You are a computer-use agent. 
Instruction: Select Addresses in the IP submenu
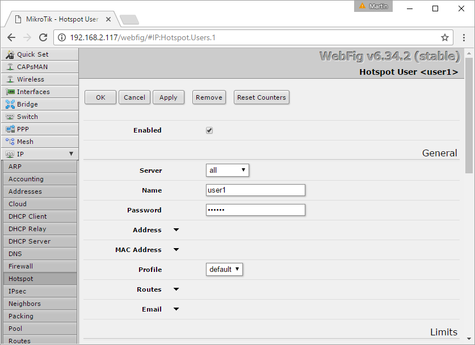click(40, 191)
